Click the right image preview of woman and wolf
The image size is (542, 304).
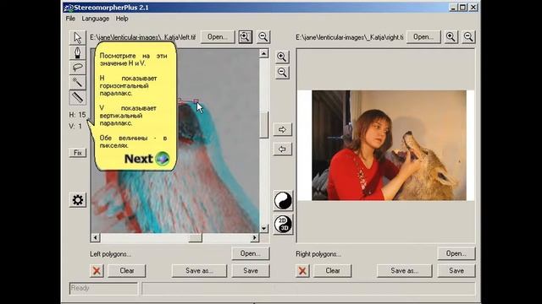pyautogui.click(x=389, y=145)
